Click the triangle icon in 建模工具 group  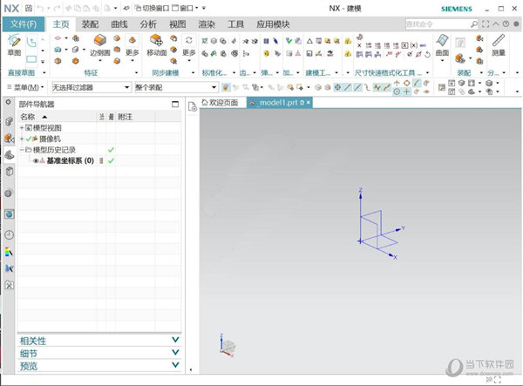(x=309, y=41)
